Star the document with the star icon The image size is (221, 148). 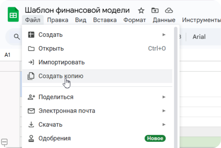click(141, 11)
